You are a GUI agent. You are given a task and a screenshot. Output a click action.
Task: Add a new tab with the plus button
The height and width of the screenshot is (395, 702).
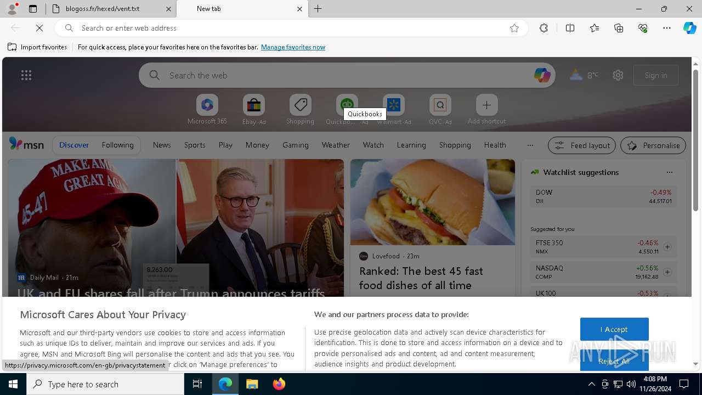318,9
